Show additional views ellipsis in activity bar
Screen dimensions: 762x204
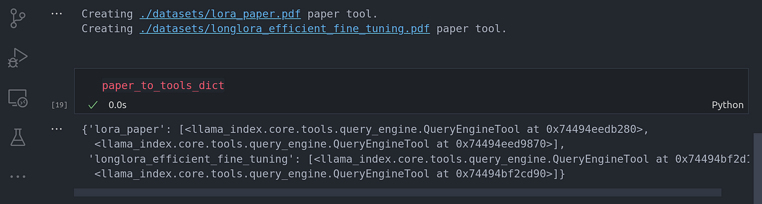pyautogui.click(x=18, y=177)
